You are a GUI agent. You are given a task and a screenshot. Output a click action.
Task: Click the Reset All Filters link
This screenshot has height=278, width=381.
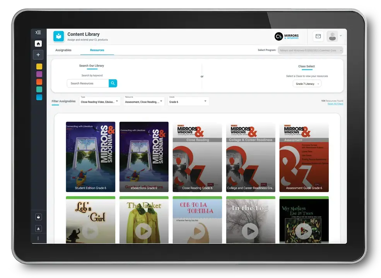335,103
